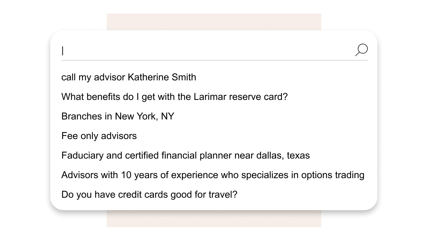Choose the New York branches query
Image resolution: width=428 pixels, height=240 pixels.
point(118,116)
